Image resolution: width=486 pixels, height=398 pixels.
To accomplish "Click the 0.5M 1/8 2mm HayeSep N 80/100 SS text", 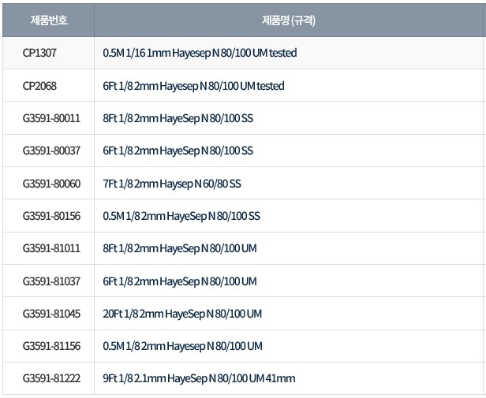I will [x=181, y=216].
